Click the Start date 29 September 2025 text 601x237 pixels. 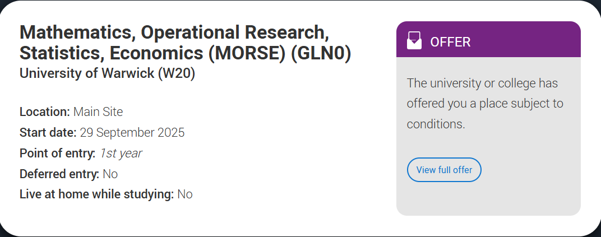pyautogui.click(x=102, y=133)
